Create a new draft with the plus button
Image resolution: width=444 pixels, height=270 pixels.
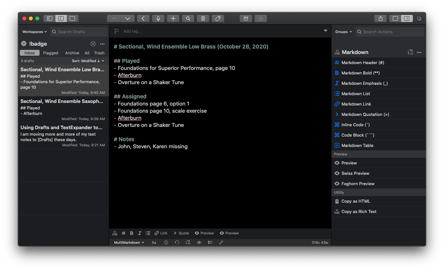[173, 18]
